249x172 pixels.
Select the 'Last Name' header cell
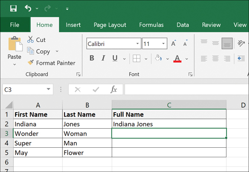(87, 114)
